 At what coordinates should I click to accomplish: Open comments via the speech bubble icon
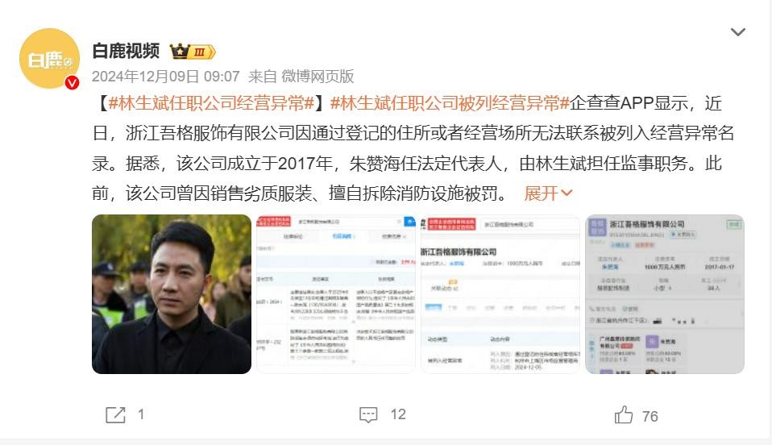(368, 415)
